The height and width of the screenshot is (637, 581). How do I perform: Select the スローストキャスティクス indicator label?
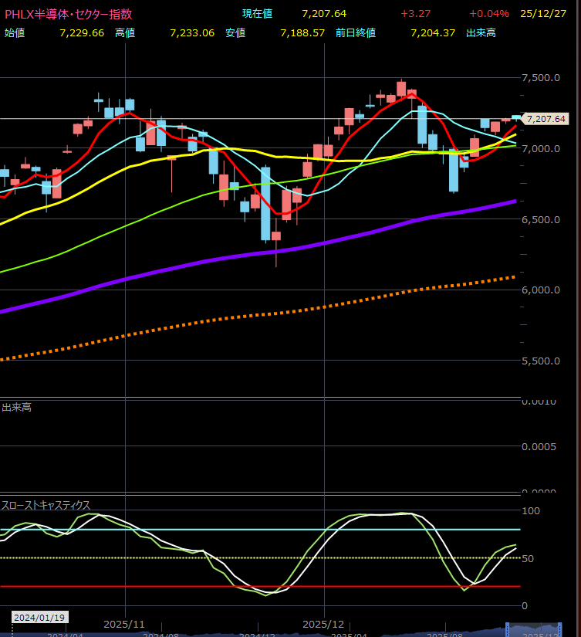46,505
